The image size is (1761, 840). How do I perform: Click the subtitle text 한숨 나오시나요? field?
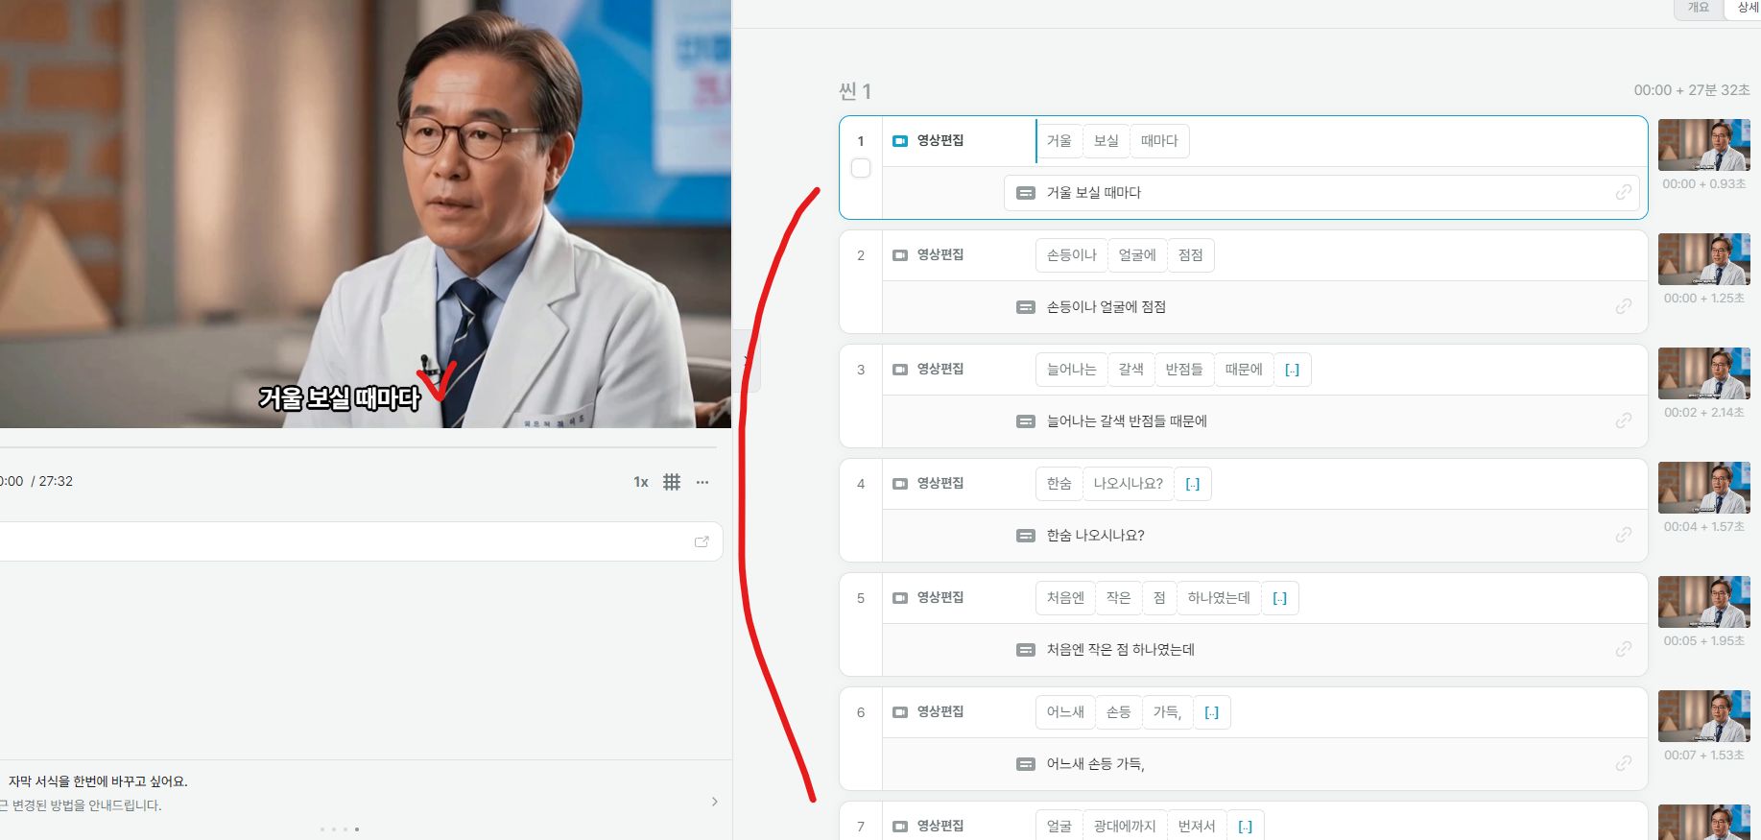tap(1321, 536)
